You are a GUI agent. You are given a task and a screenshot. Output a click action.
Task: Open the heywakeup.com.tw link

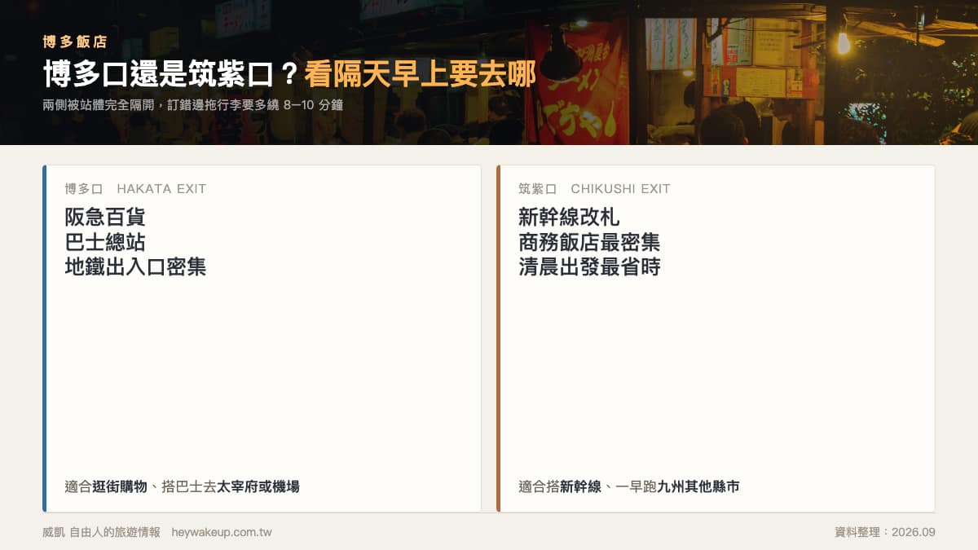pyautogui.click(x=222, y=532)
